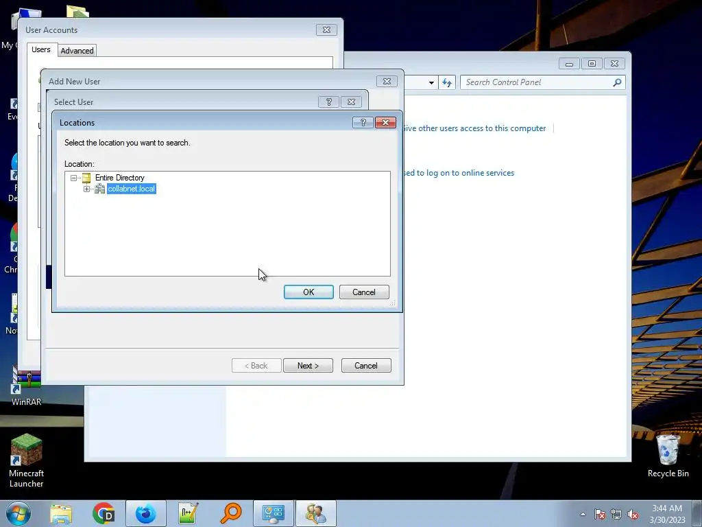
Task: Open Action Center flag icon
Action: point(600,514)
